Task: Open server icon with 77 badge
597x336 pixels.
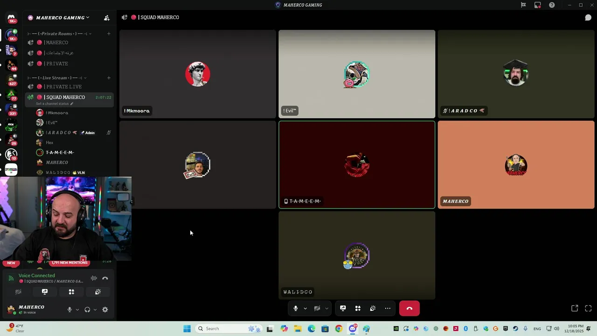Action: point(11,95)
